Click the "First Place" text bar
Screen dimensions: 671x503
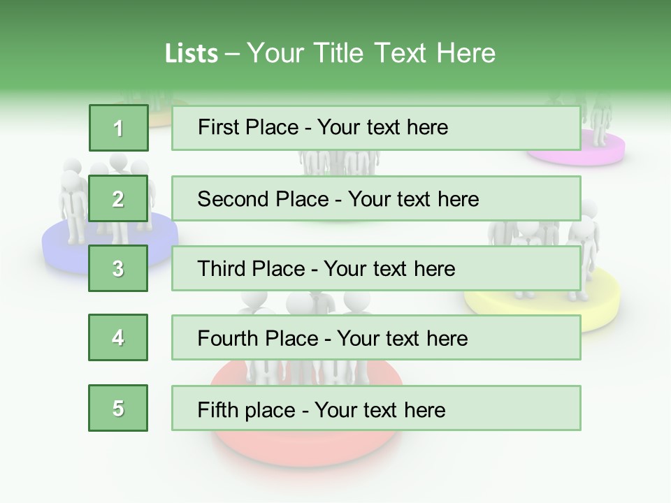click(x=376, y=128)
